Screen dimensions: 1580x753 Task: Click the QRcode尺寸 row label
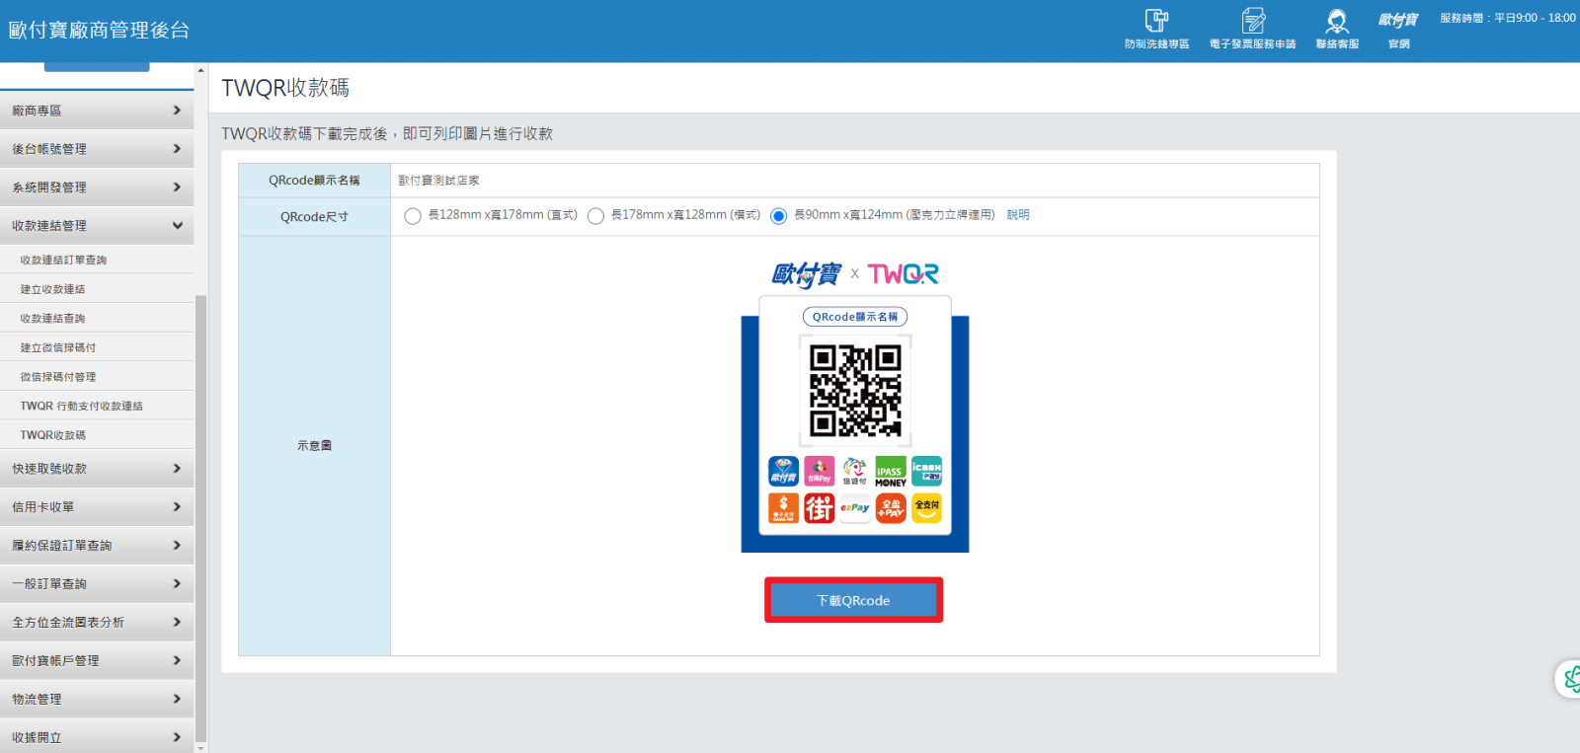314,217
